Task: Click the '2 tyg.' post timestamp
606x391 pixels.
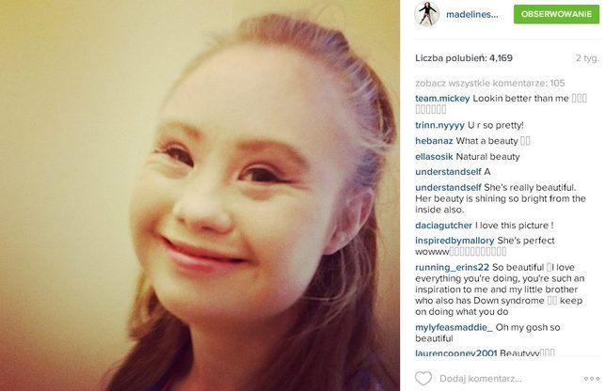Action: (587, 58)
